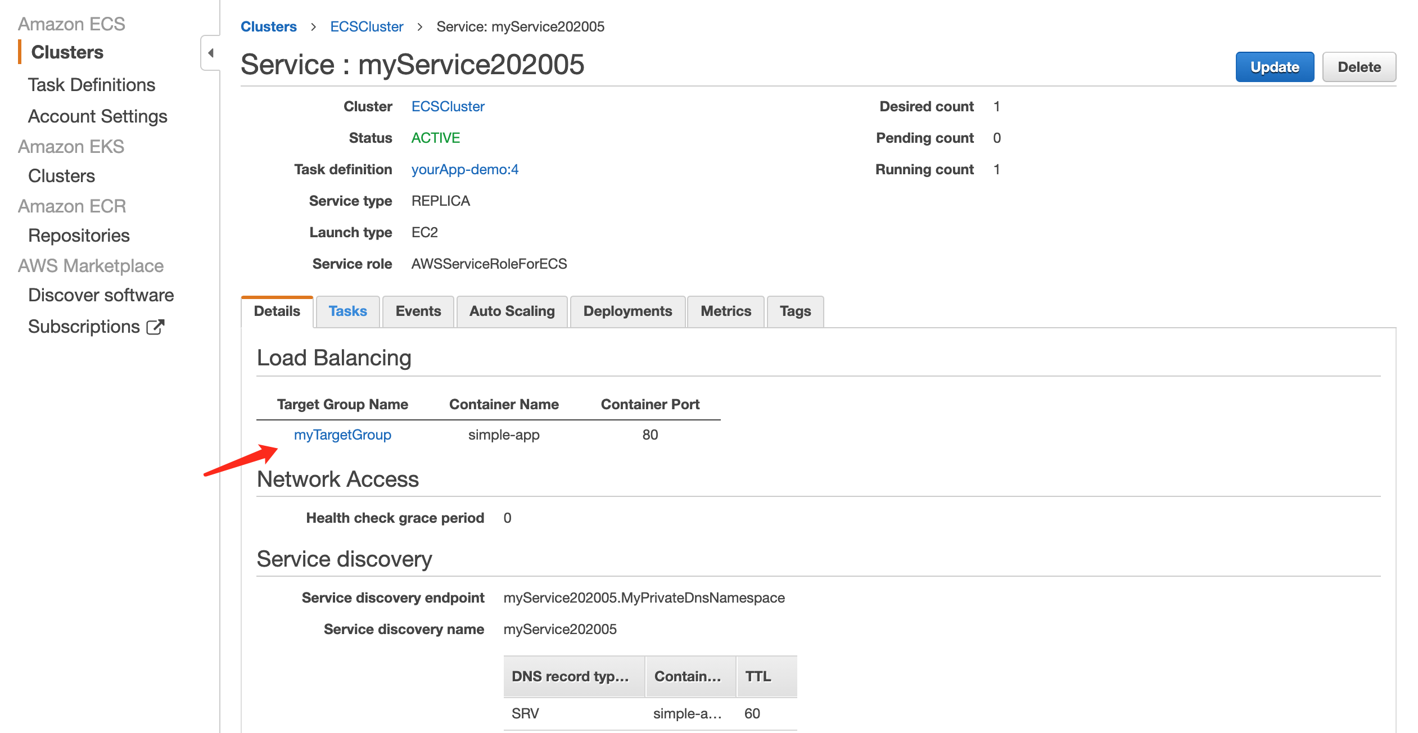
Task: Open Discover software in sidebar
Action: (x=101, y=295)
